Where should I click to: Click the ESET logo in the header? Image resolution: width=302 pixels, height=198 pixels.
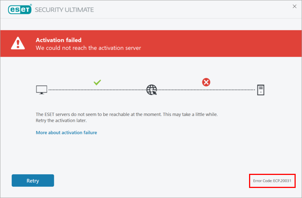(20, 9)
